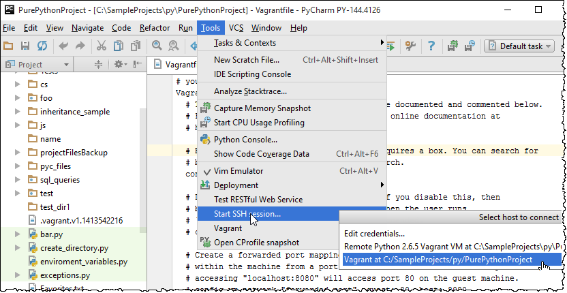Click Edit credentials in host popup

tap(451, 234)
